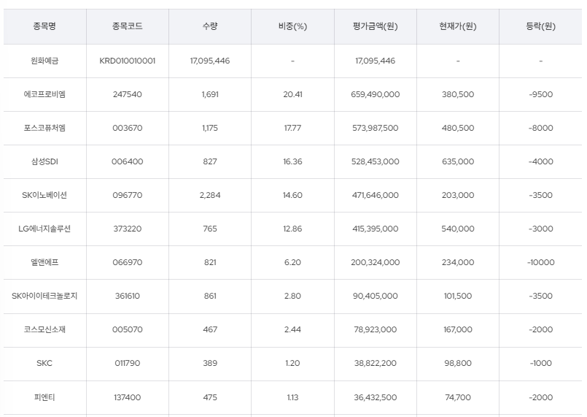Image resolution: width=587 pixels, height=417 pixels.
Task: Click the 등락(원) column header
Action: 540,26
